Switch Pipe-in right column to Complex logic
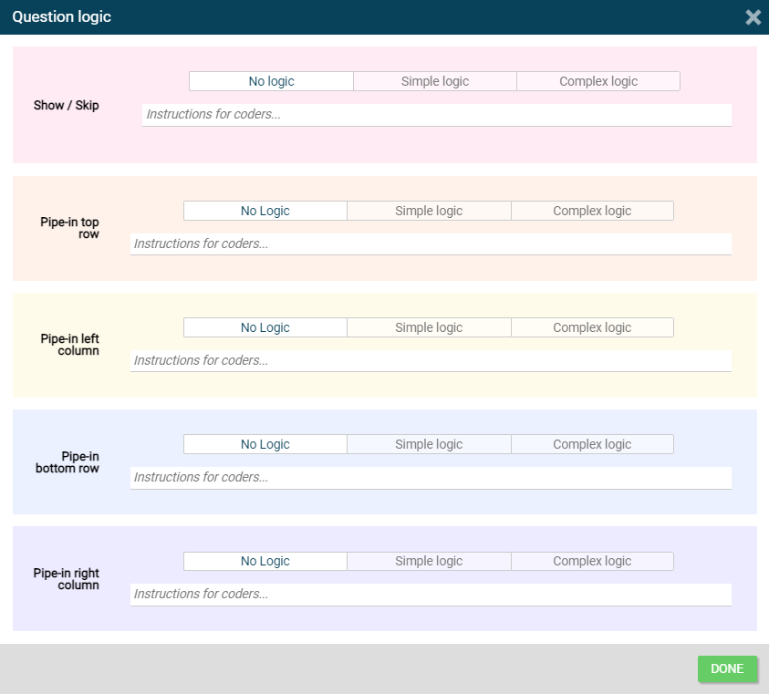 point(592,561)
